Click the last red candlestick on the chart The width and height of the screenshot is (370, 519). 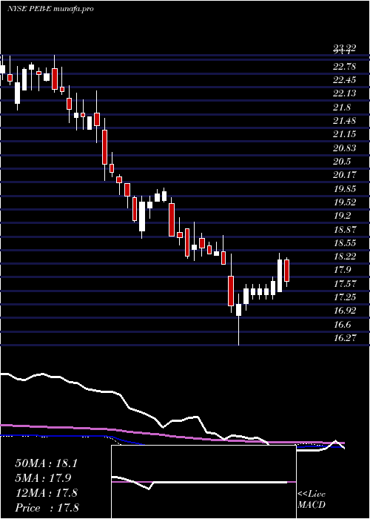287,272
